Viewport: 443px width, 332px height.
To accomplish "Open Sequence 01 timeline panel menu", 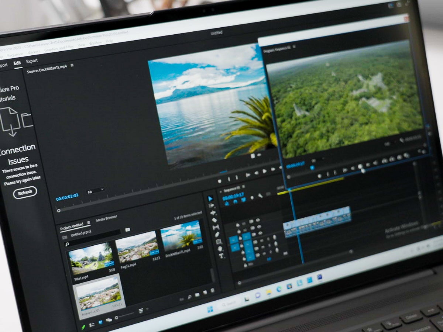I will coord(243,186).
